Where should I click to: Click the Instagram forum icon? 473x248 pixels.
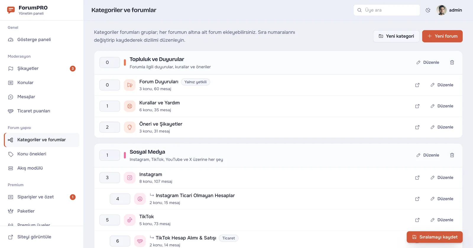tap(129, 178)
